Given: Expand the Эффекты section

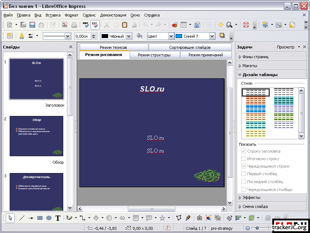Looking at the screenshot, I should click(x=251, y=197).
